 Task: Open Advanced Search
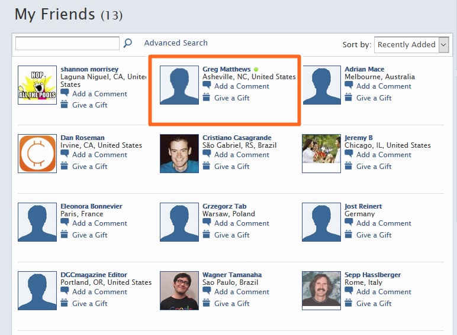[176, 43]
